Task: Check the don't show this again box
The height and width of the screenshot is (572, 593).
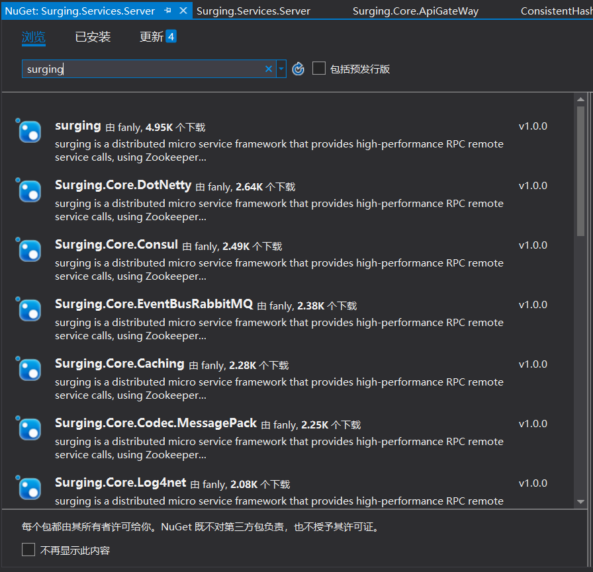Action: [x=28, y=550]
